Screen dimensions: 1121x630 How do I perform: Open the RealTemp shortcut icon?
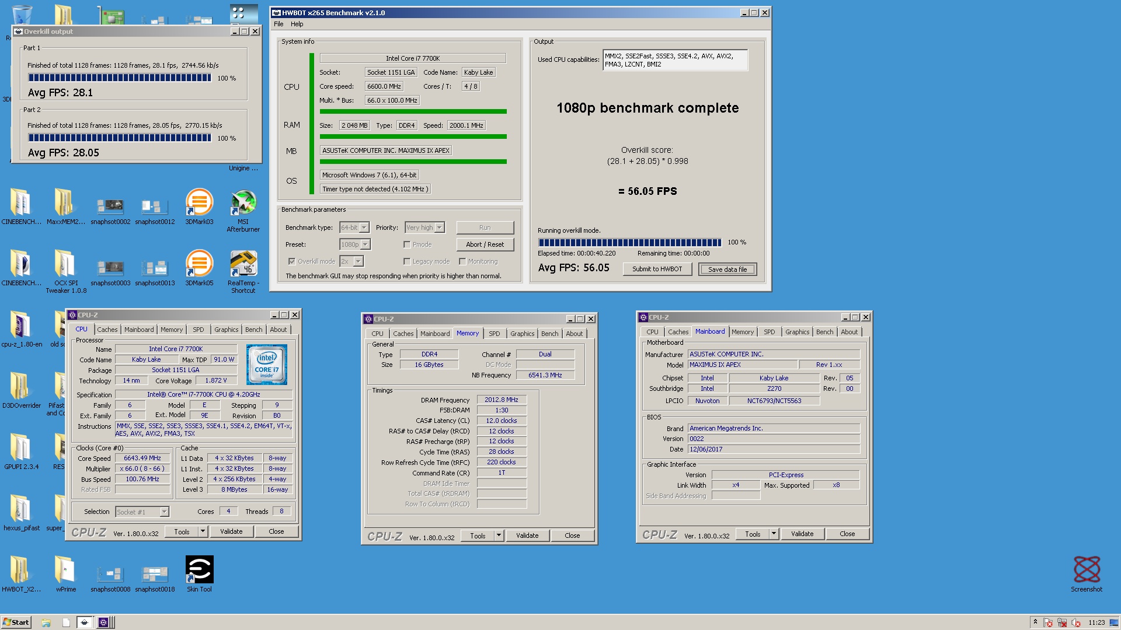243,271
